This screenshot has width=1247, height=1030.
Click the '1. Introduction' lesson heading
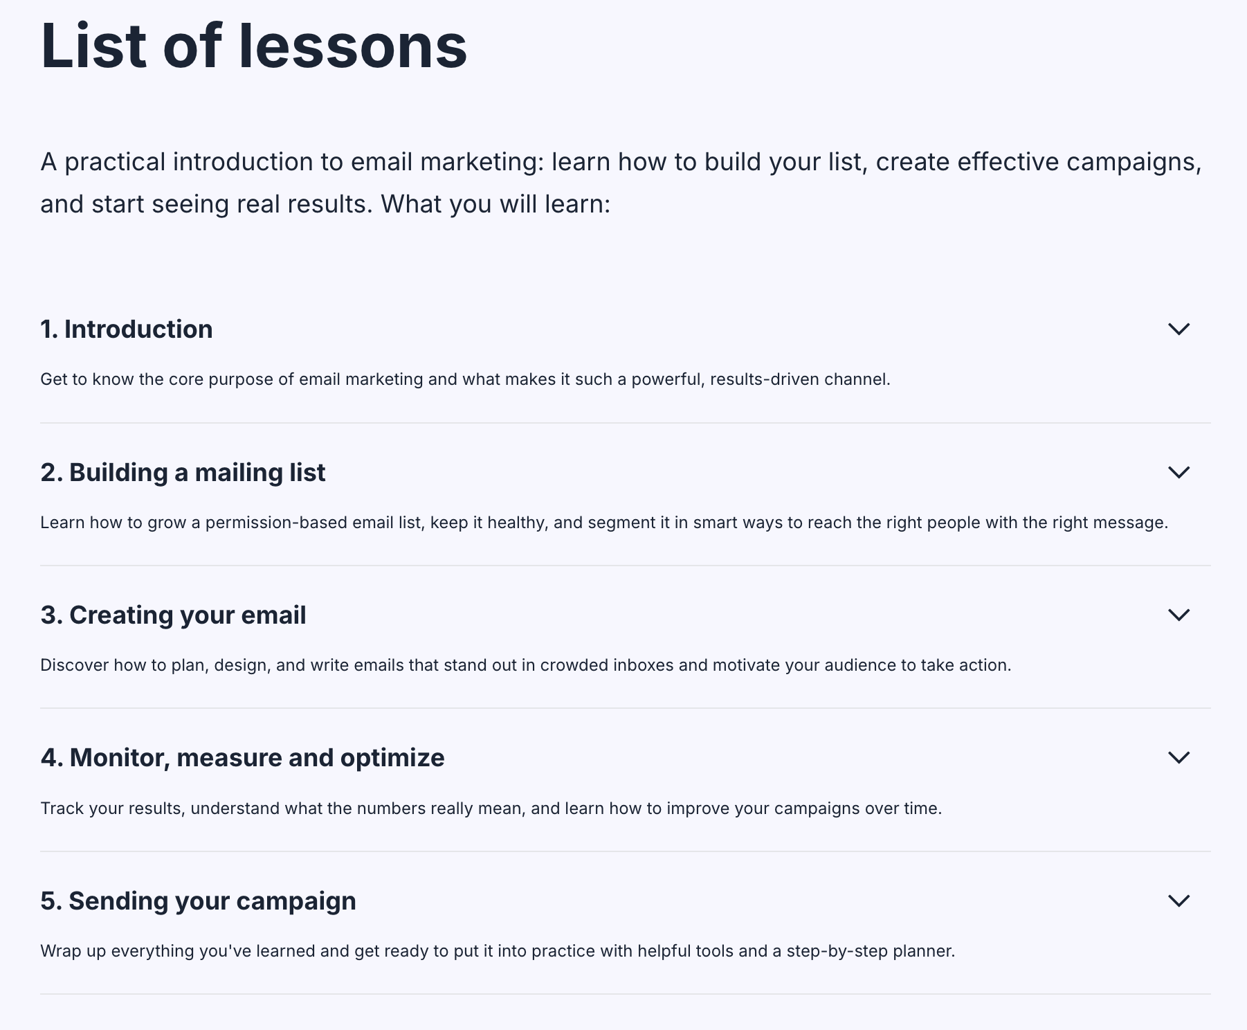tap(127, 329)
